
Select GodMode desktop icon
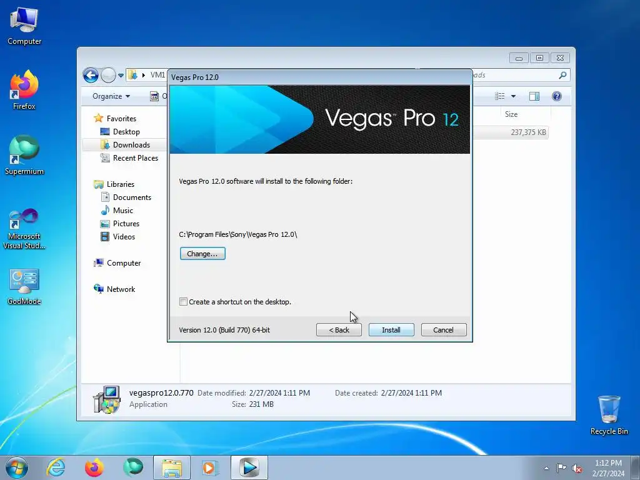tap(24, 287)
